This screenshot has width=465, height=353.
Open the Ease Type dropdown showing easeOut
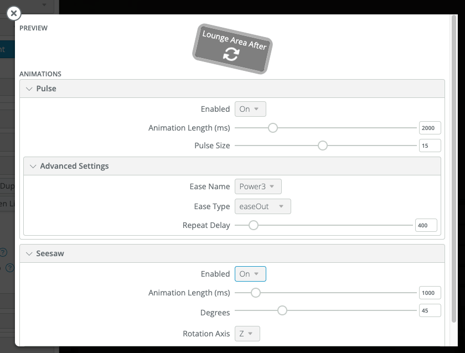(x=262, y=206)
